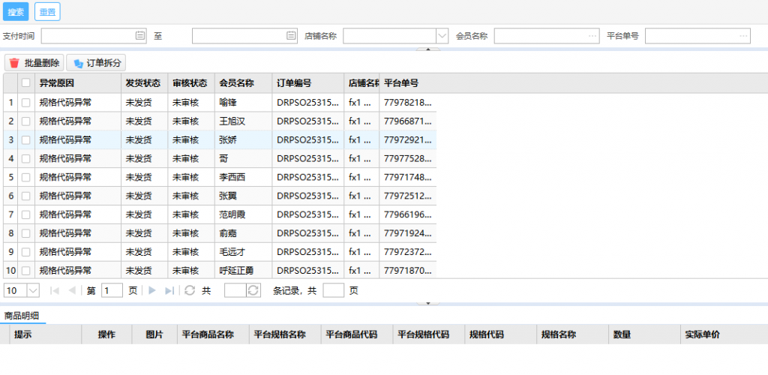Check the checkbox for row 1 喻锋
Screen dimensions: 768x375
[26, 102]
